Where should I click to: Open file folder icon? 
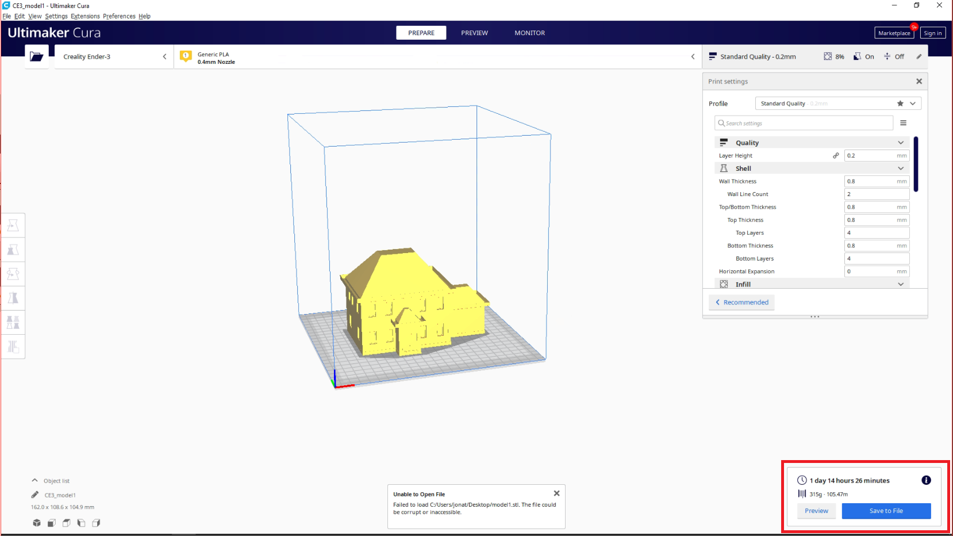tap(37, 56)
